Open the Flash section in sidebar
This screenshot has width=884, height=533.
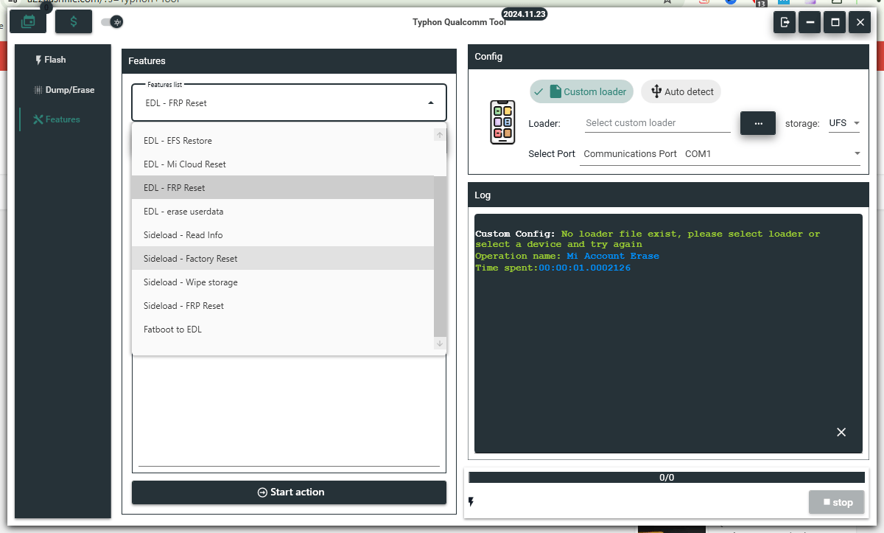(50, 60)
